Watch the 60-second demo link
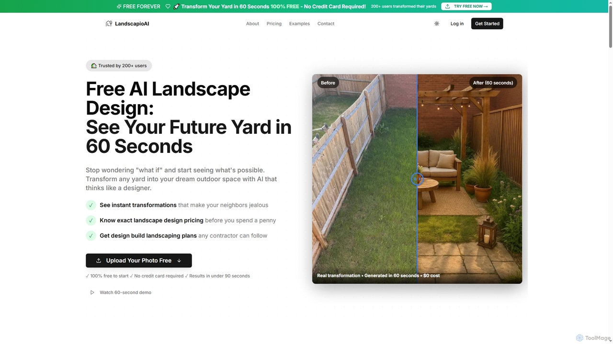 coord(125,292)
